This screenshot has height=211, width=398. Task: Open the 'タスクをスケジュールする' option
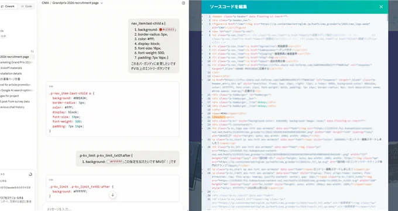click(x=12, y=198)
